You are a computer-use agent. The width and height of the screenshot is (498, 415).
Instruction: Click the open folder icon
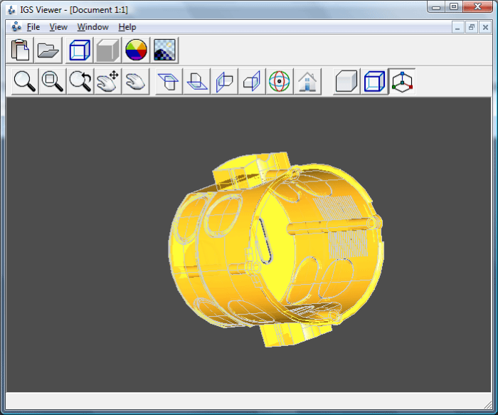[x=48, y=50]
